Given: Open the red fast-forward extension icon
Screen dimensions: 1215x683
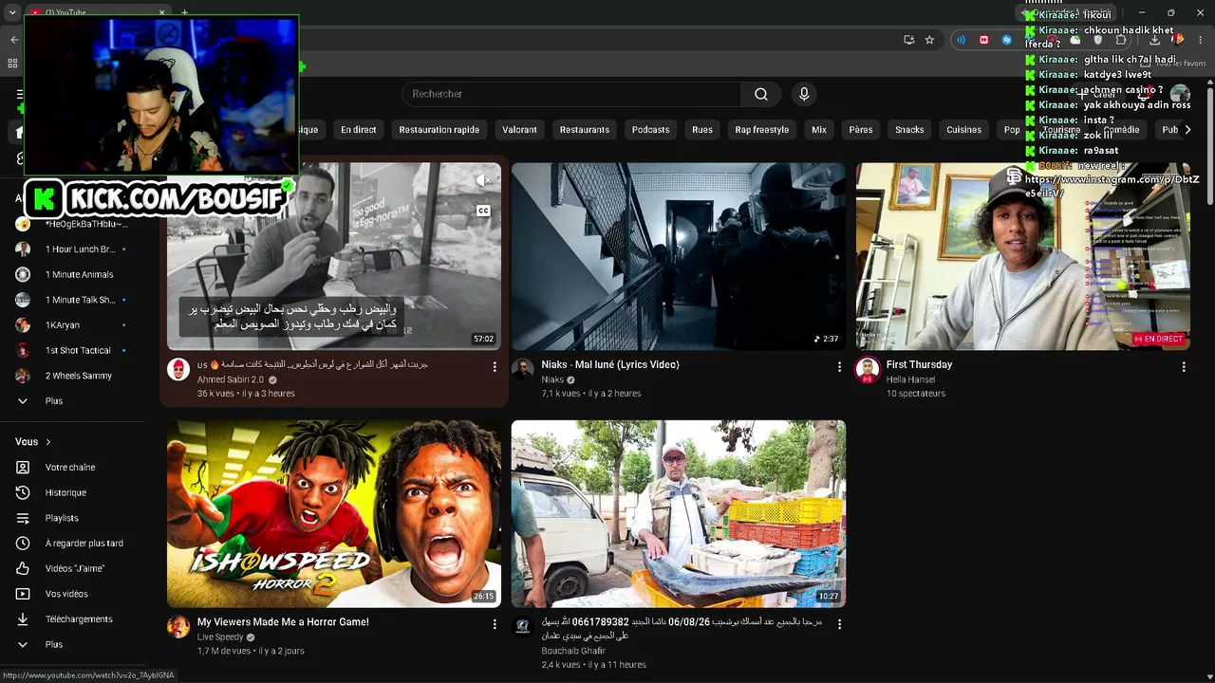Looking at the screenshot, I should tap(983, 40).
